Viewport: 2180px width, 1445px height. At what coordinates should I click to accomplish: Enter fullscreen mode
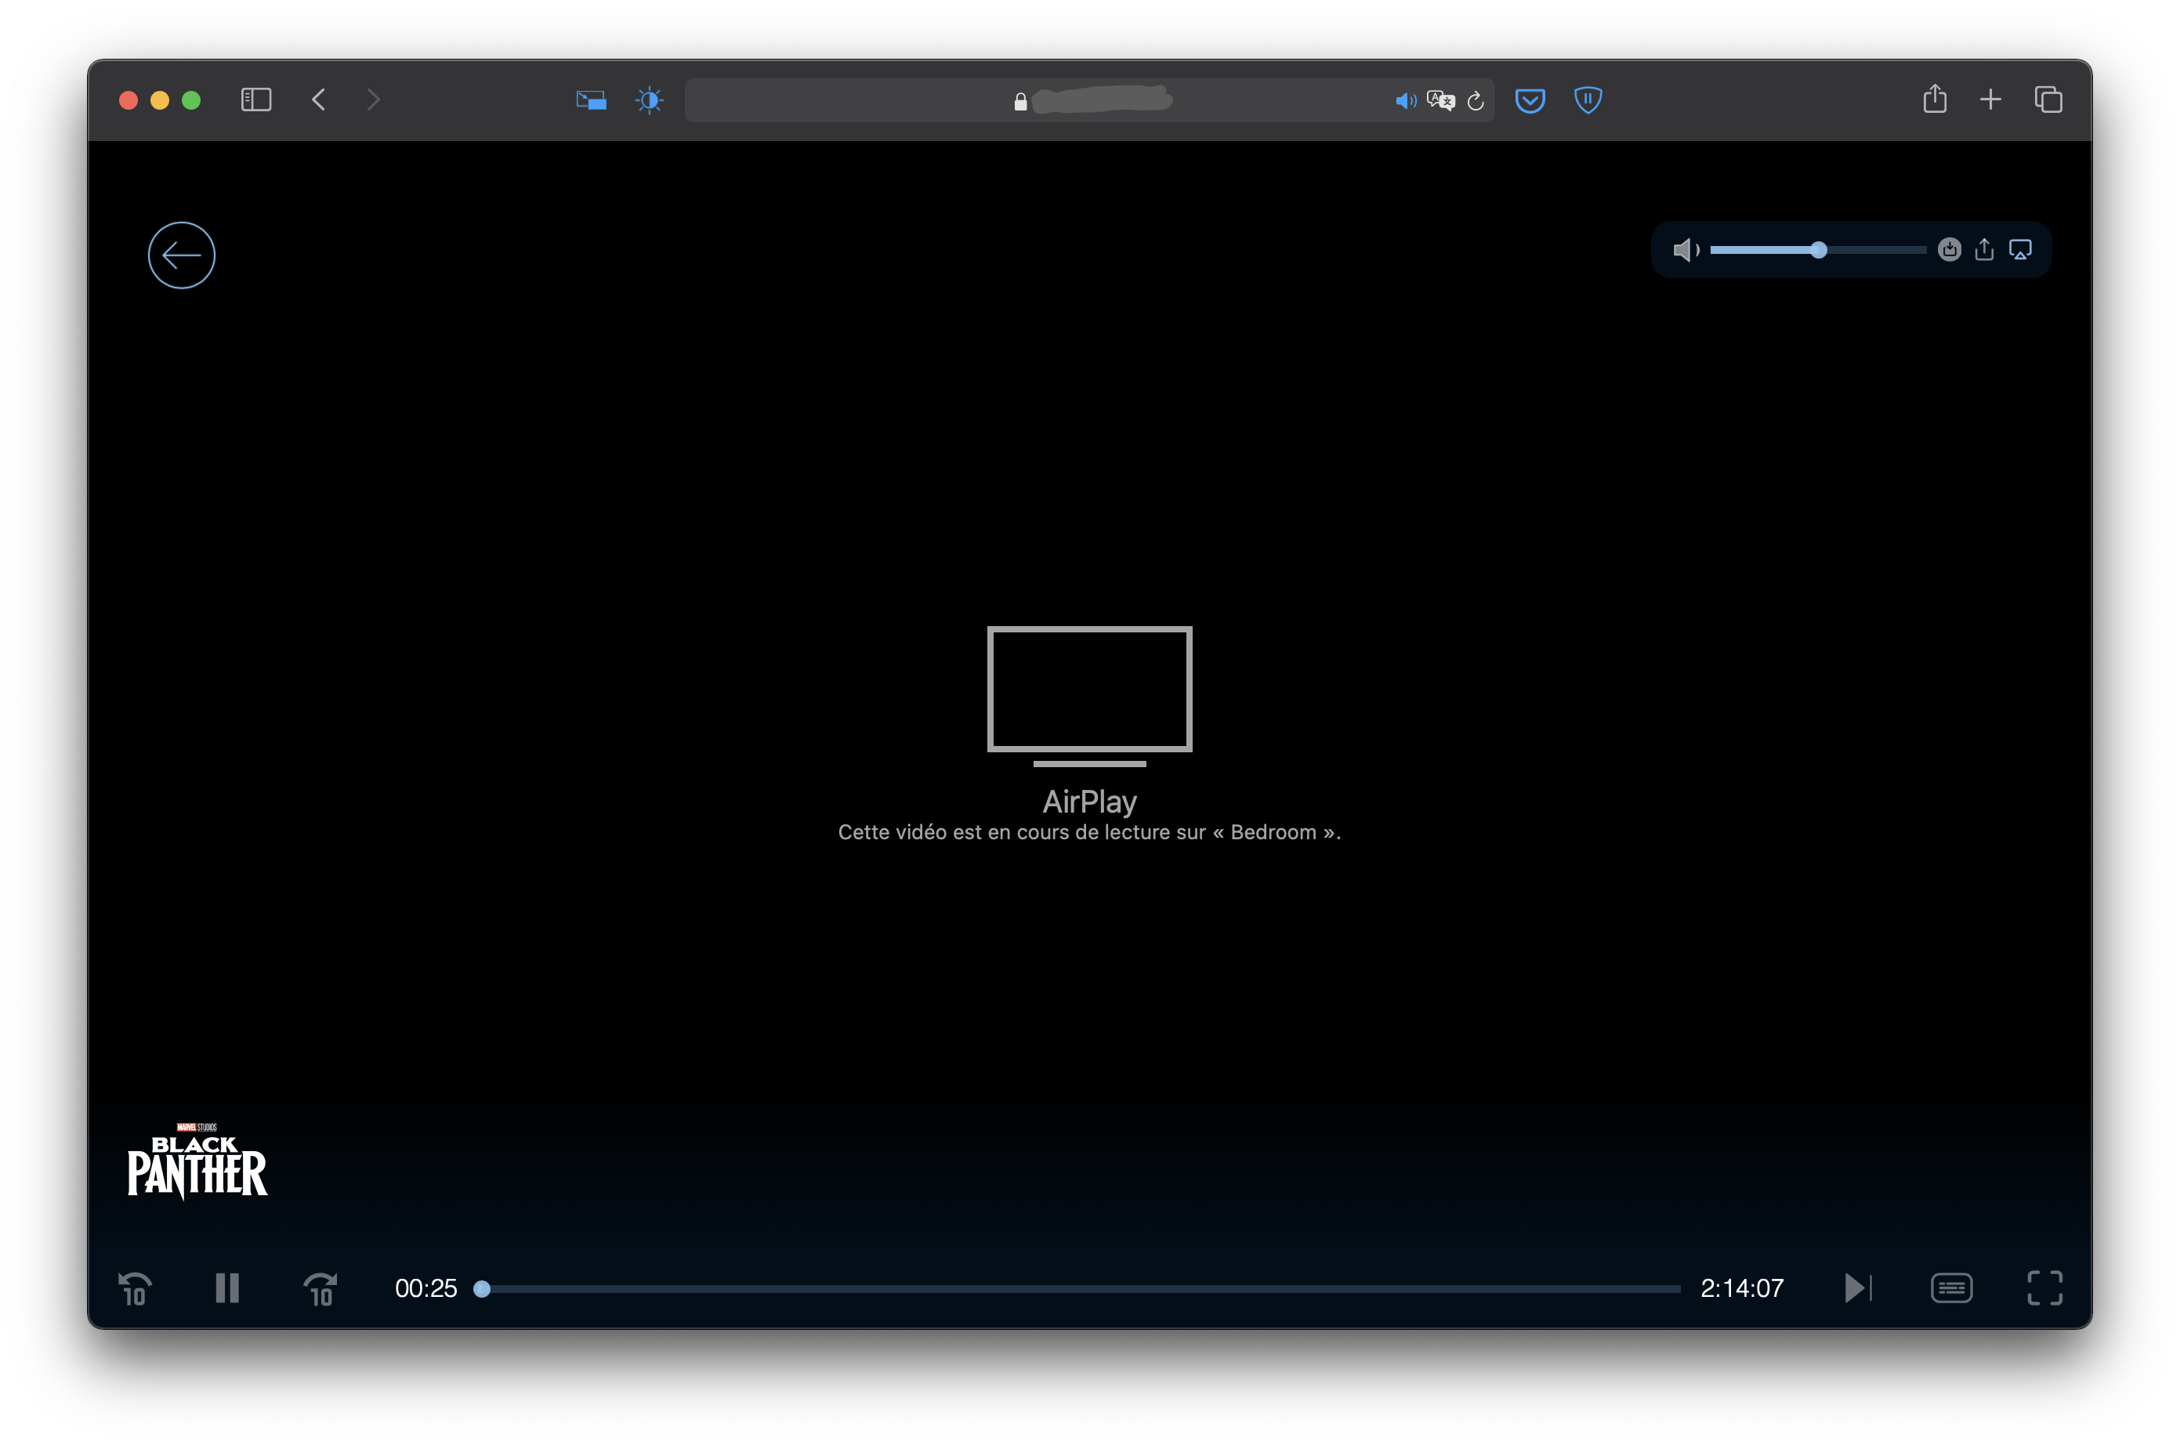2044,1287
